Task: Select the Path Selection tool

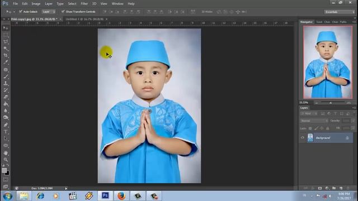Action: pos(6,138)
